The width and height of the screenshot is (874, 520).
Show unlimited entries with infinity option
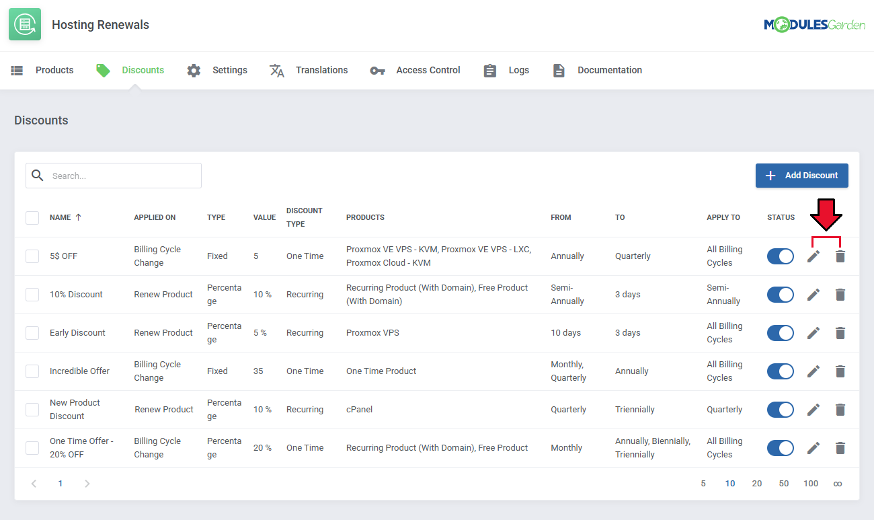tap(838, 484)
